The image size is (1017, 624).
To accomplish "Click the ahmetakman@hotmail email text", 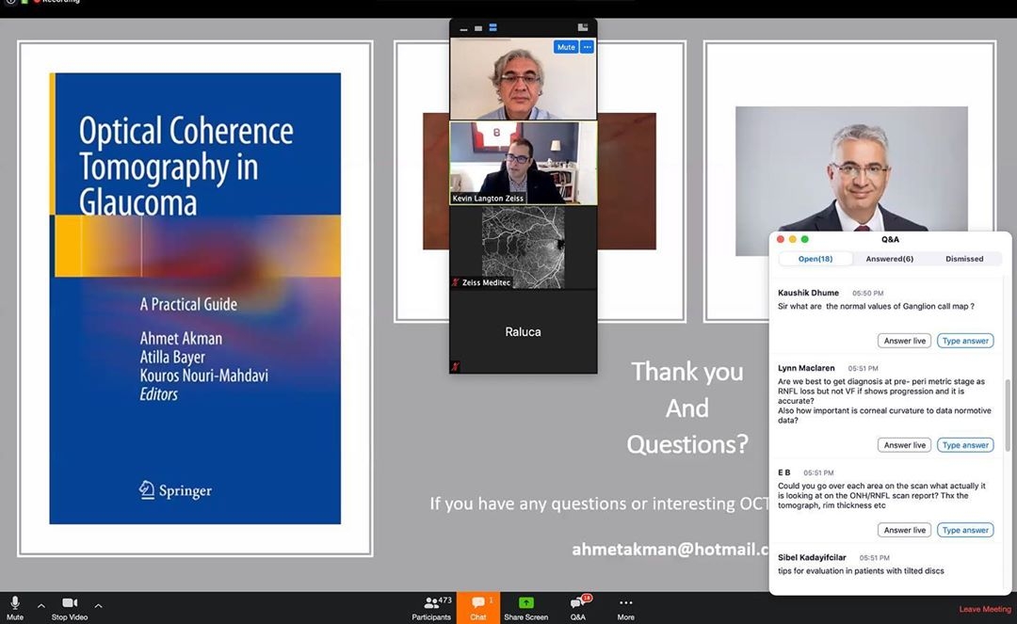I will [x=670, y=550].
